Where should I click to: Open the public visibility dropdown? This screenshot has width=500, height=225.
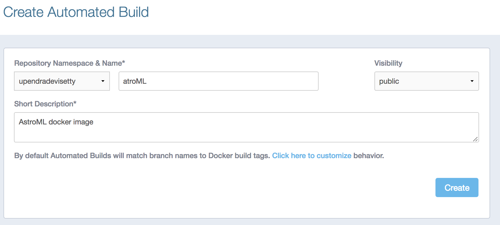click(x=426, y=81)
